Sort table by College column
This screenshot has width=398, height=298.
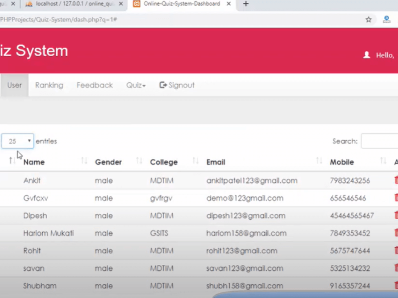coord(196,161)
